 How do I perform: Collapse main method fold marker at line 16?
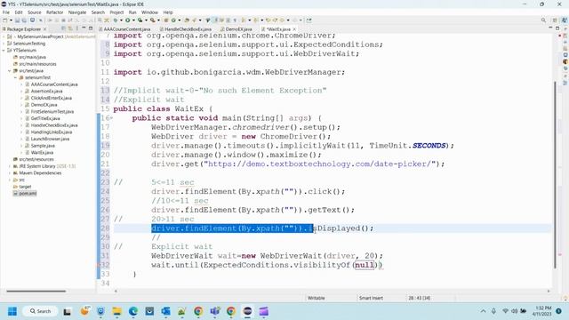point(111,118)
